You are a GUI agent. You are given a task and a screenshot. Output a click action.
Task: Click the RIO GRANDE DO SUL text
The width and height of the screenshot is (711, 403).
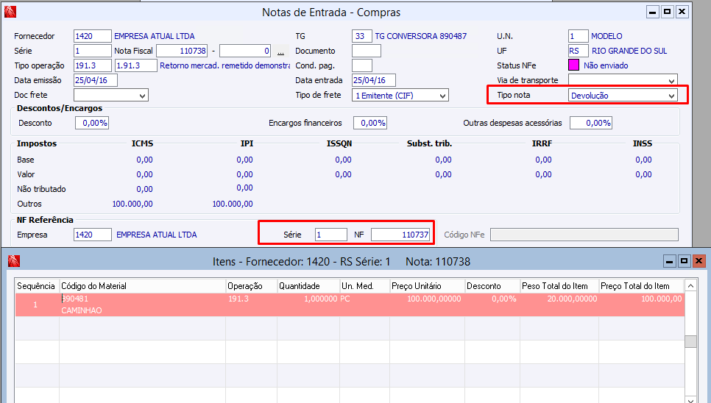[x=629, y=51]
